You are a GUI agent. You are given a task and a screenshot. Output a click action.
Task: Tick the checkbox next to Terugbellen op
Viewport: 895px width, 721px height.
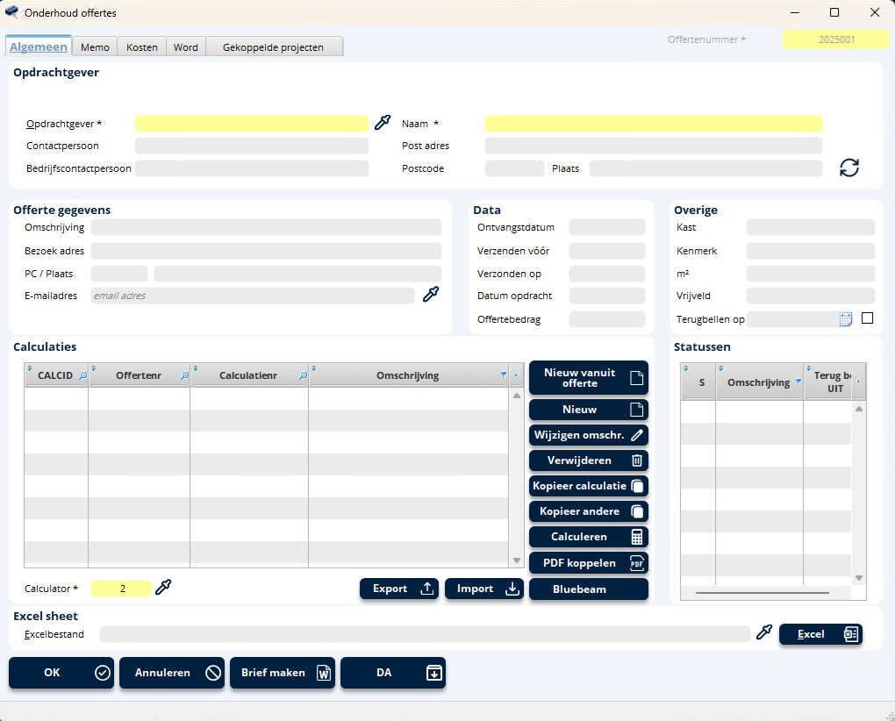pos(868,318)
